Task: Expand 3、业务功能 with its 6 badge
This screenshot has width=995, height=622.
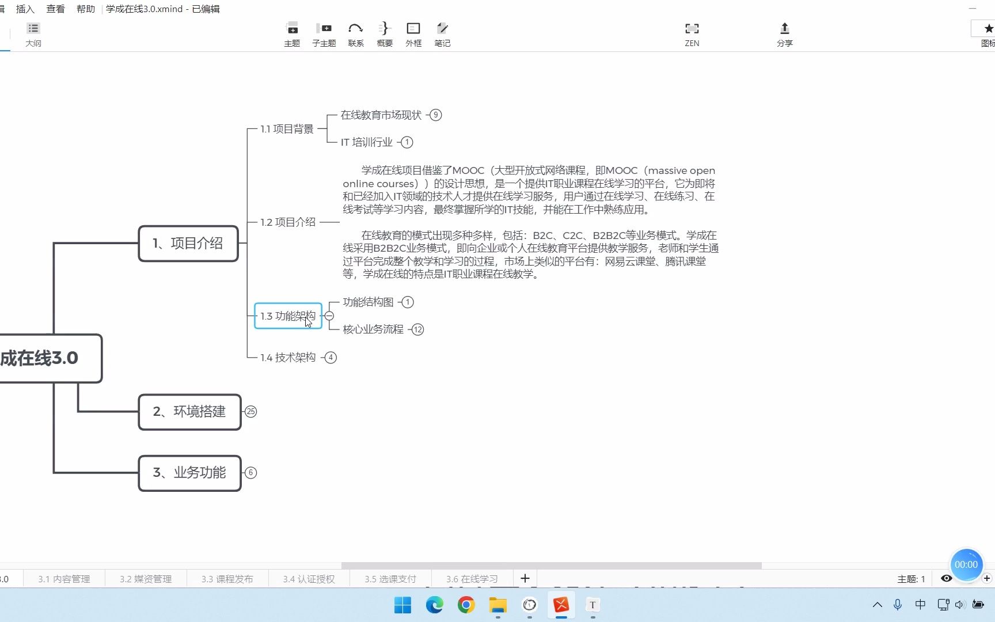Action: point(250,472)
